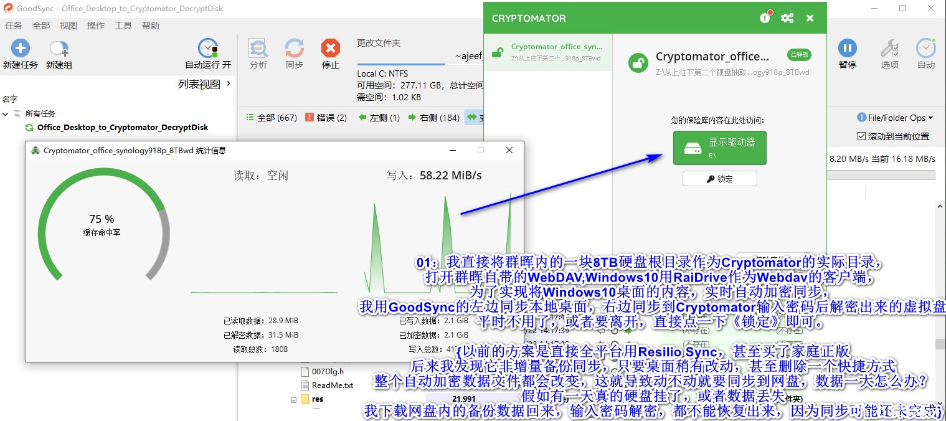
Task: Click the 新建组 (new group) icon
Action: (59, 49)
